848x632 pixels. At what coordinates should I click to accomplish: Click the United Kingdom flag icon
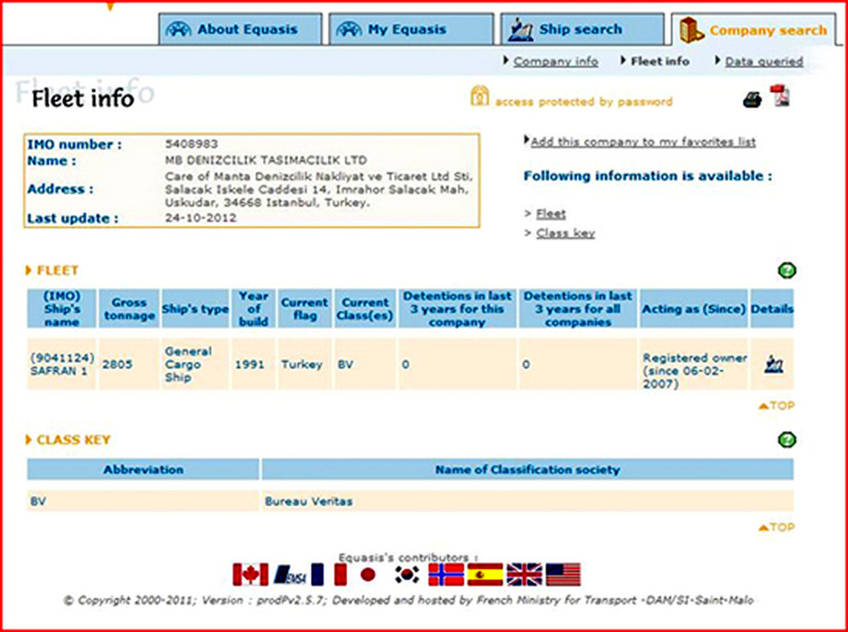[x=524, y=575]
